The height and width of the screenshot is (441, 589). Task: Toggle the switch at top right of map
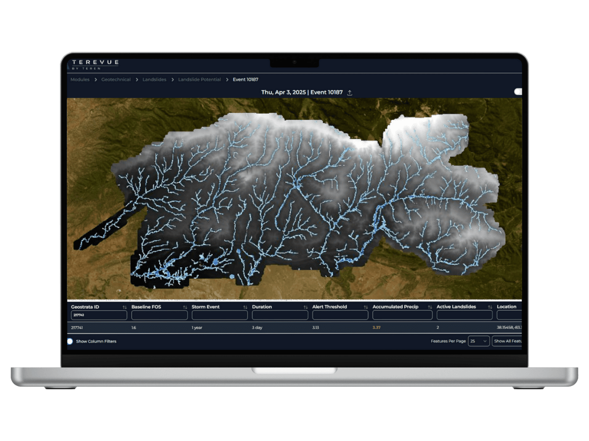(x=518, y=92)
